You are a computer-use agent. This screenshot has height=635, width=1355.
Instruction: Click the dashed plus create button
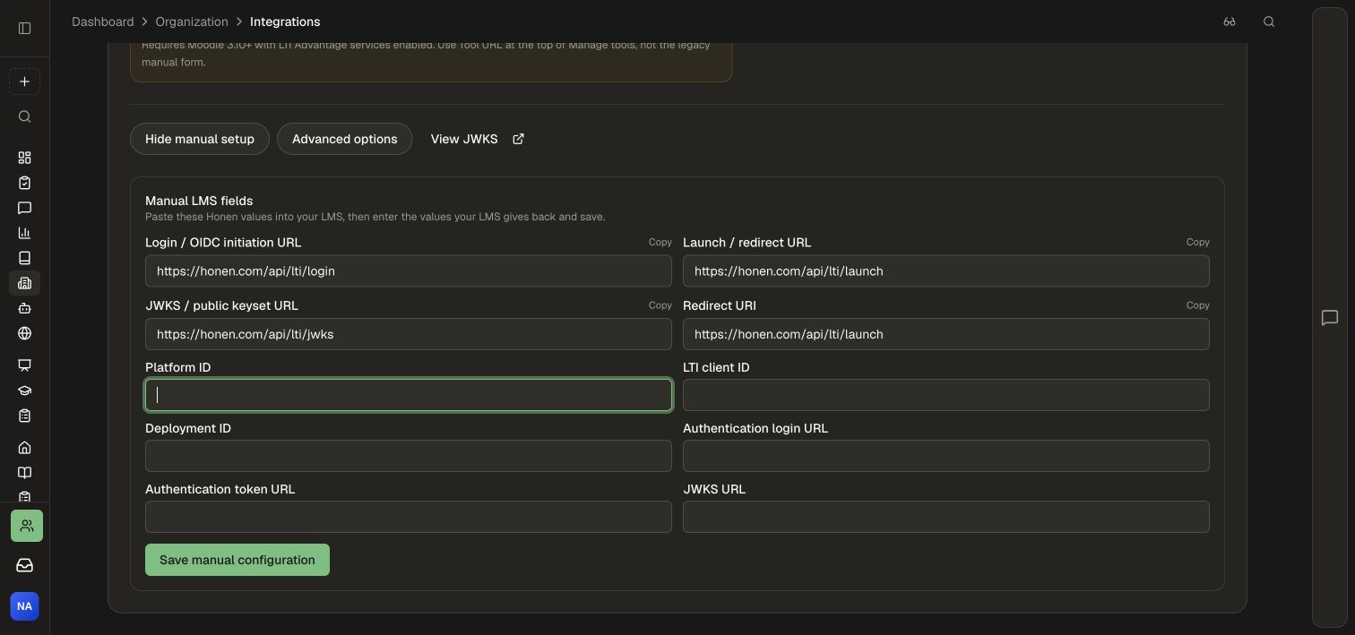pyautogui.click(x=24, y=82)
